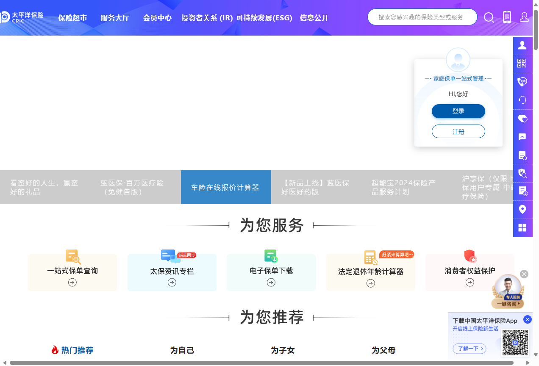The height and width of the screenshot is (366, 539).
Task: Open the customer service headset icon
Action: pos(522,100)
